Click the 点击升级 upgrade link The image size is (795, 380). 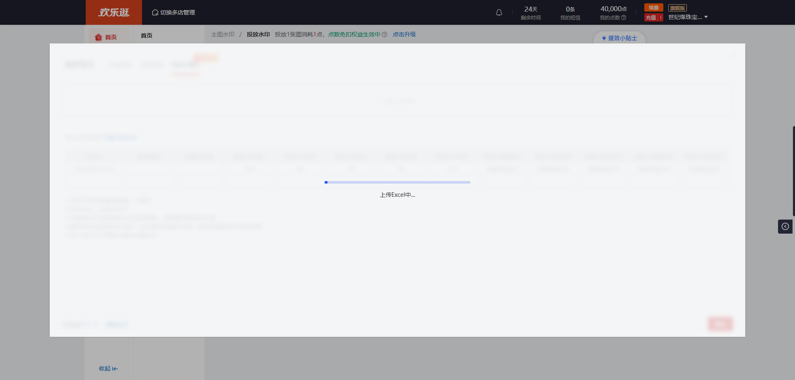coord(404,34)
